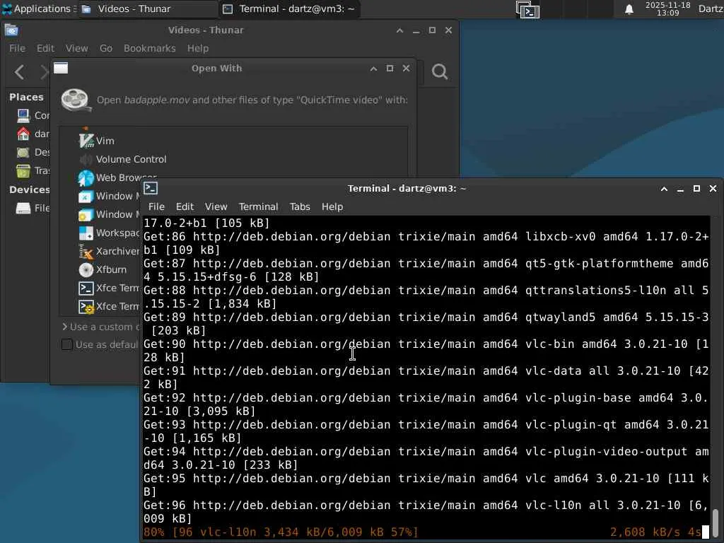This screenshot has width=724, height=543.
Task: Click the Devices heading in Thunar sidebar
Action: pyautogui.click(x=30, y=189)
